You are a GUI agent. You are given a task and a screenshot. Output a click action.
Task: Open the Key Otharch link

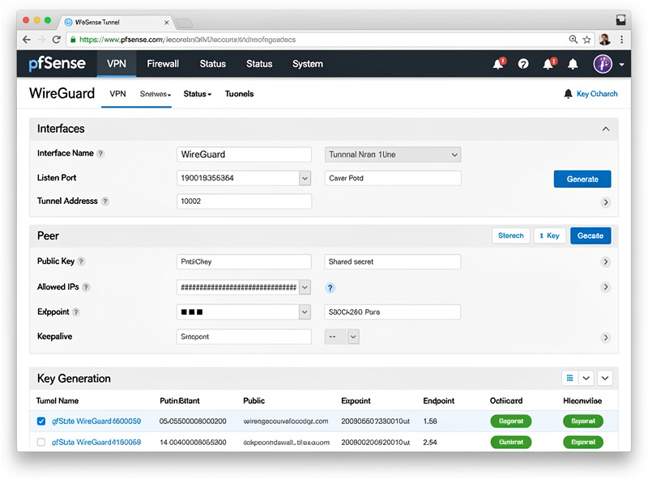pyautogui.click(x=597, y=94)
